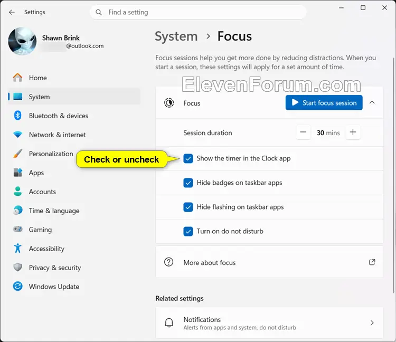This screenshot has width=396, height=342.
Task: Click the Focus timer circle icon
Action: click(169, 103)
